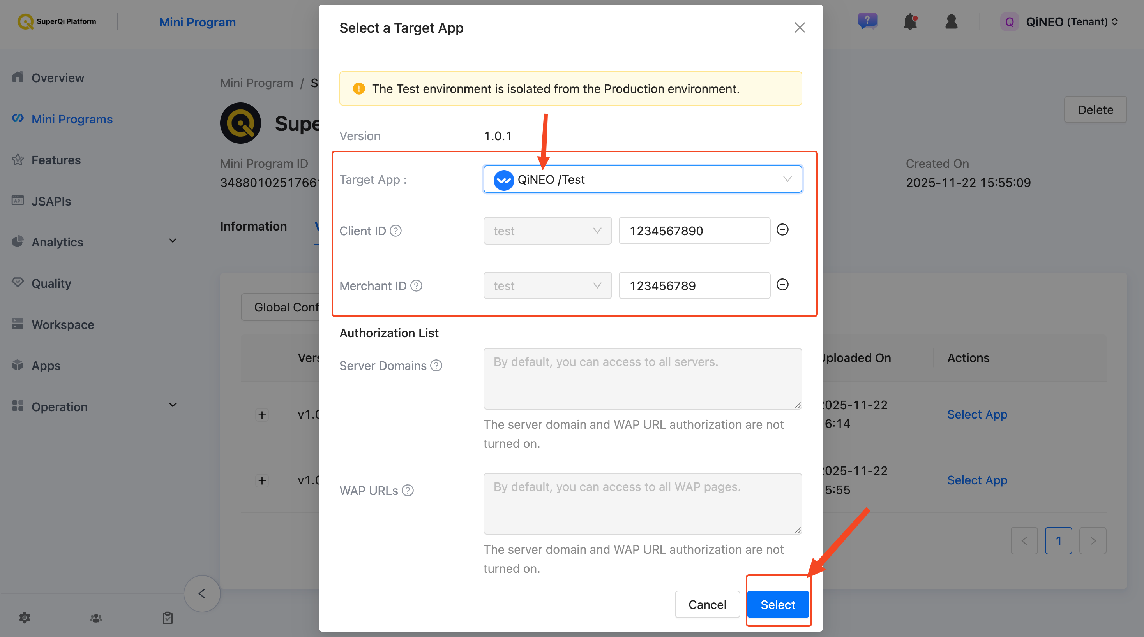The image size is (1144, 637).
Task: Open the settings gear in sidebar footer
Action: (25, 618)
